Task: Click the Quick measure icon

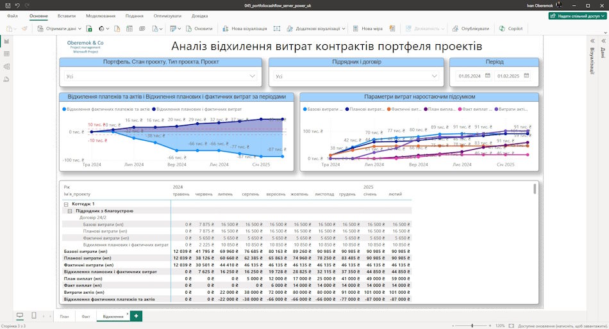Action: click(x=392, y=28)
